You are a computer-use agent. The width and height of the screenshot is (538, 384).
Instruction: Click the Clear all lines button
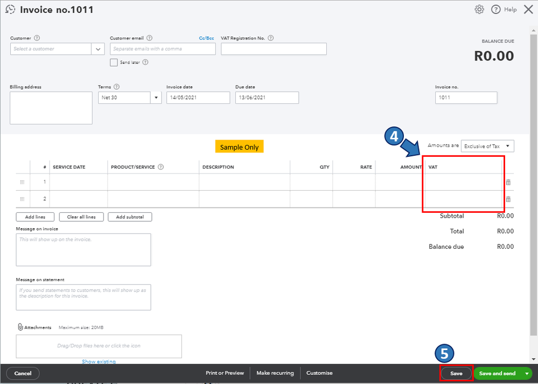[81, 217]
